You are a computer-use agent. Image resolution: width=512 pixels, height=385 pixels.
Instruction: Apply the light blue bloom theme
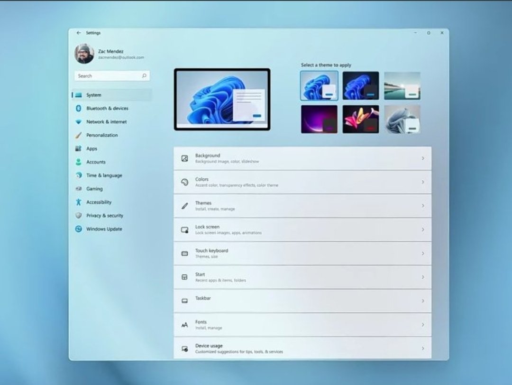pyautogui.click(x=319, y=86)
